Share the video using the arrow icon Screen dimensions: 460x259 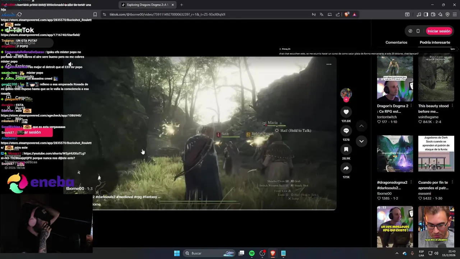click(346, 168)
